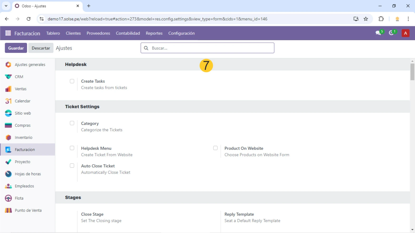Click the user avatar icon
The height and width of the screenshot is (233, 415).
[405, 33]
